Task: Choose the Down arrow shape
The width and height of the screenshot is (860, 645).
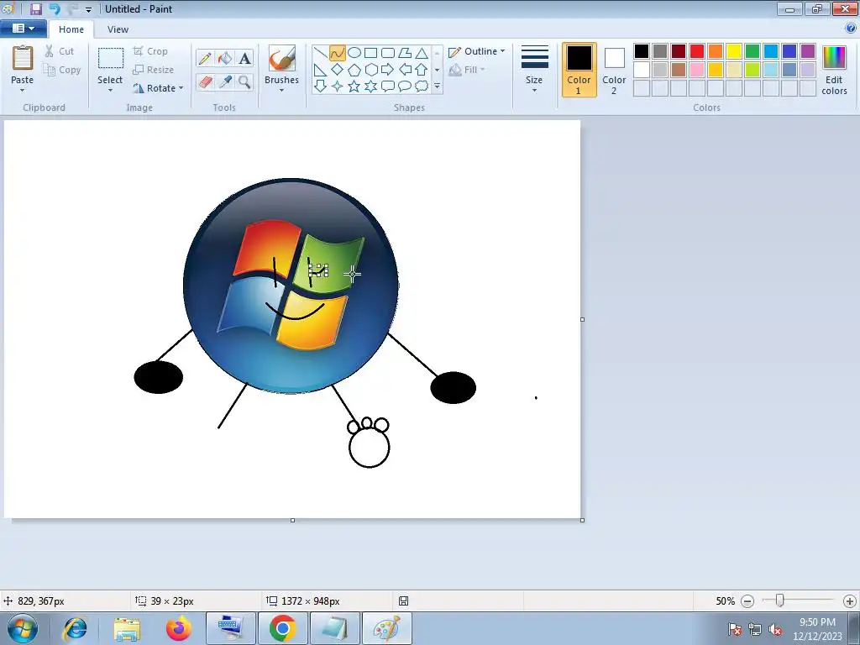Action: [x=320, y=87]
